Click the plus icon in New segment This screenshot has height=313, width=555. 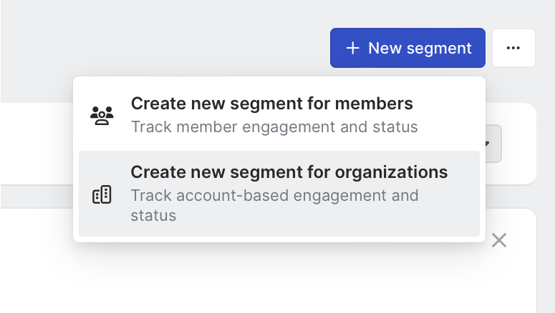point(352,49)
